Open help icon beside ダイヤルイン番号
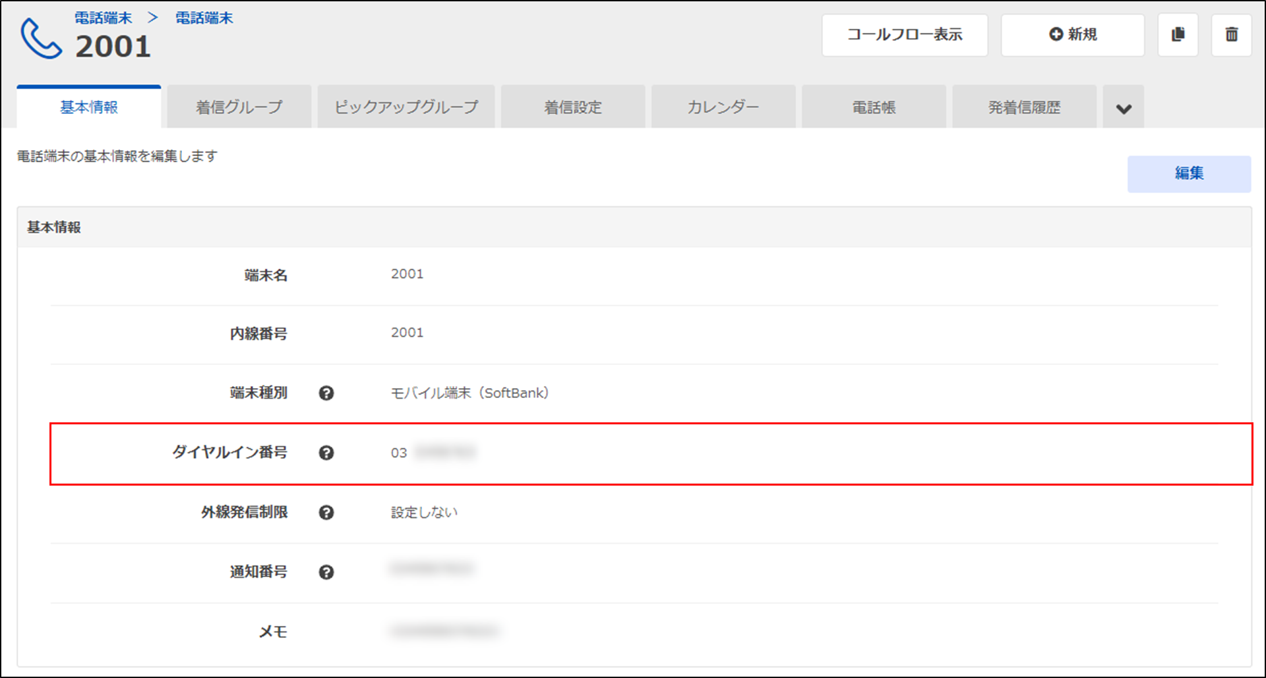Screen dimensions: 1266x678 point(326,453)
